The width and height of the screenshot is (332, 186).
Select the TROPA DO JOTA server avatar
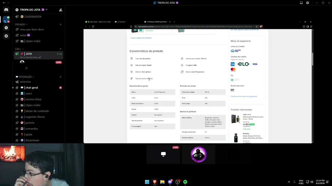click(6, 19)
